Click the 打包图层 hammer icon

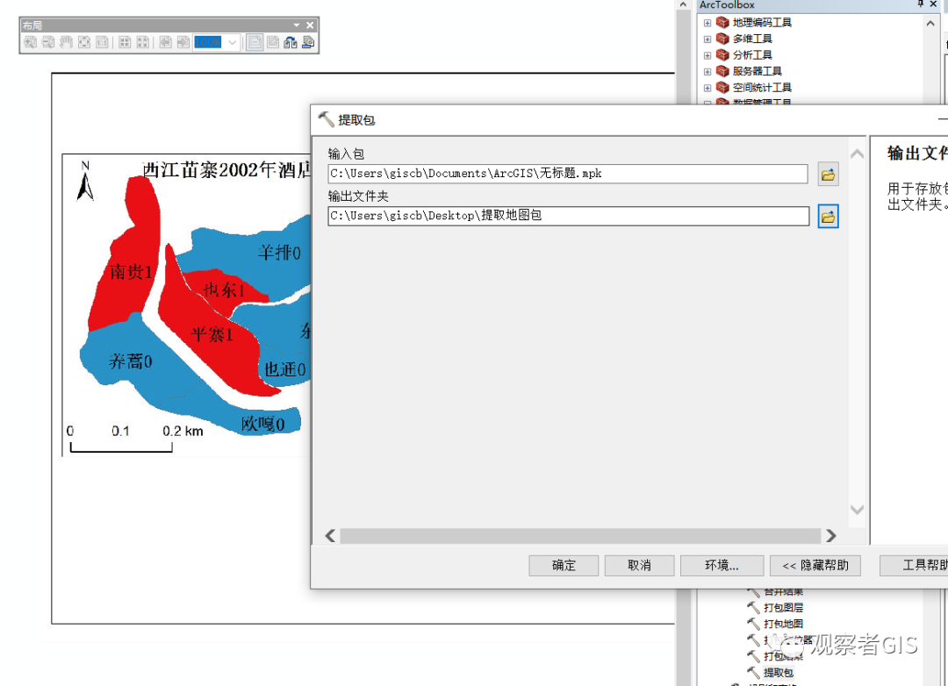pyautogui.click(x=753, y=607)
